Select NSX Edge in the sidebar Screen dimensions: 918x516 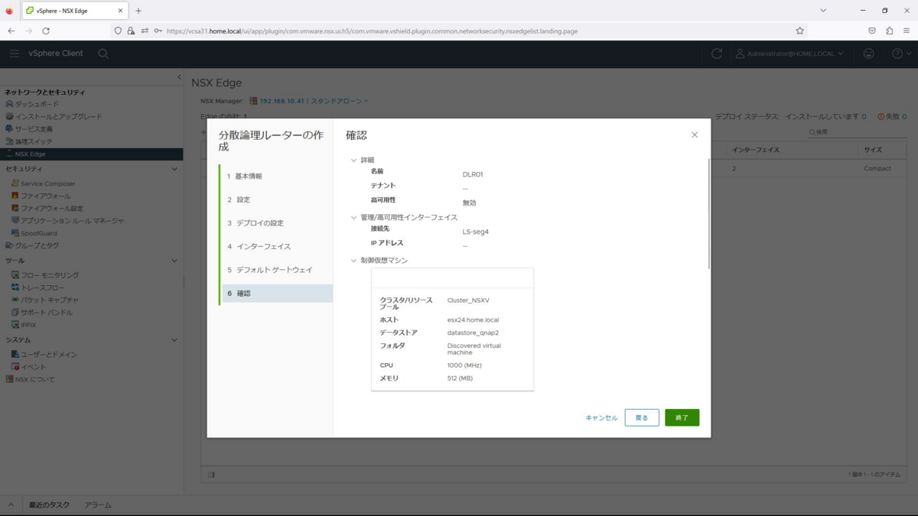[91, 154]
